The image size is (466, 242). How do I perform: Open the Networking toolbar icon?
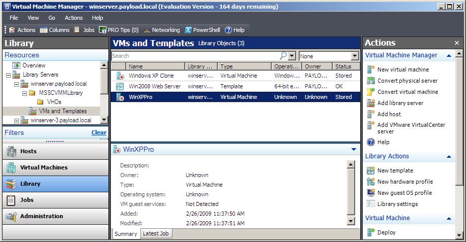[148, 30]
